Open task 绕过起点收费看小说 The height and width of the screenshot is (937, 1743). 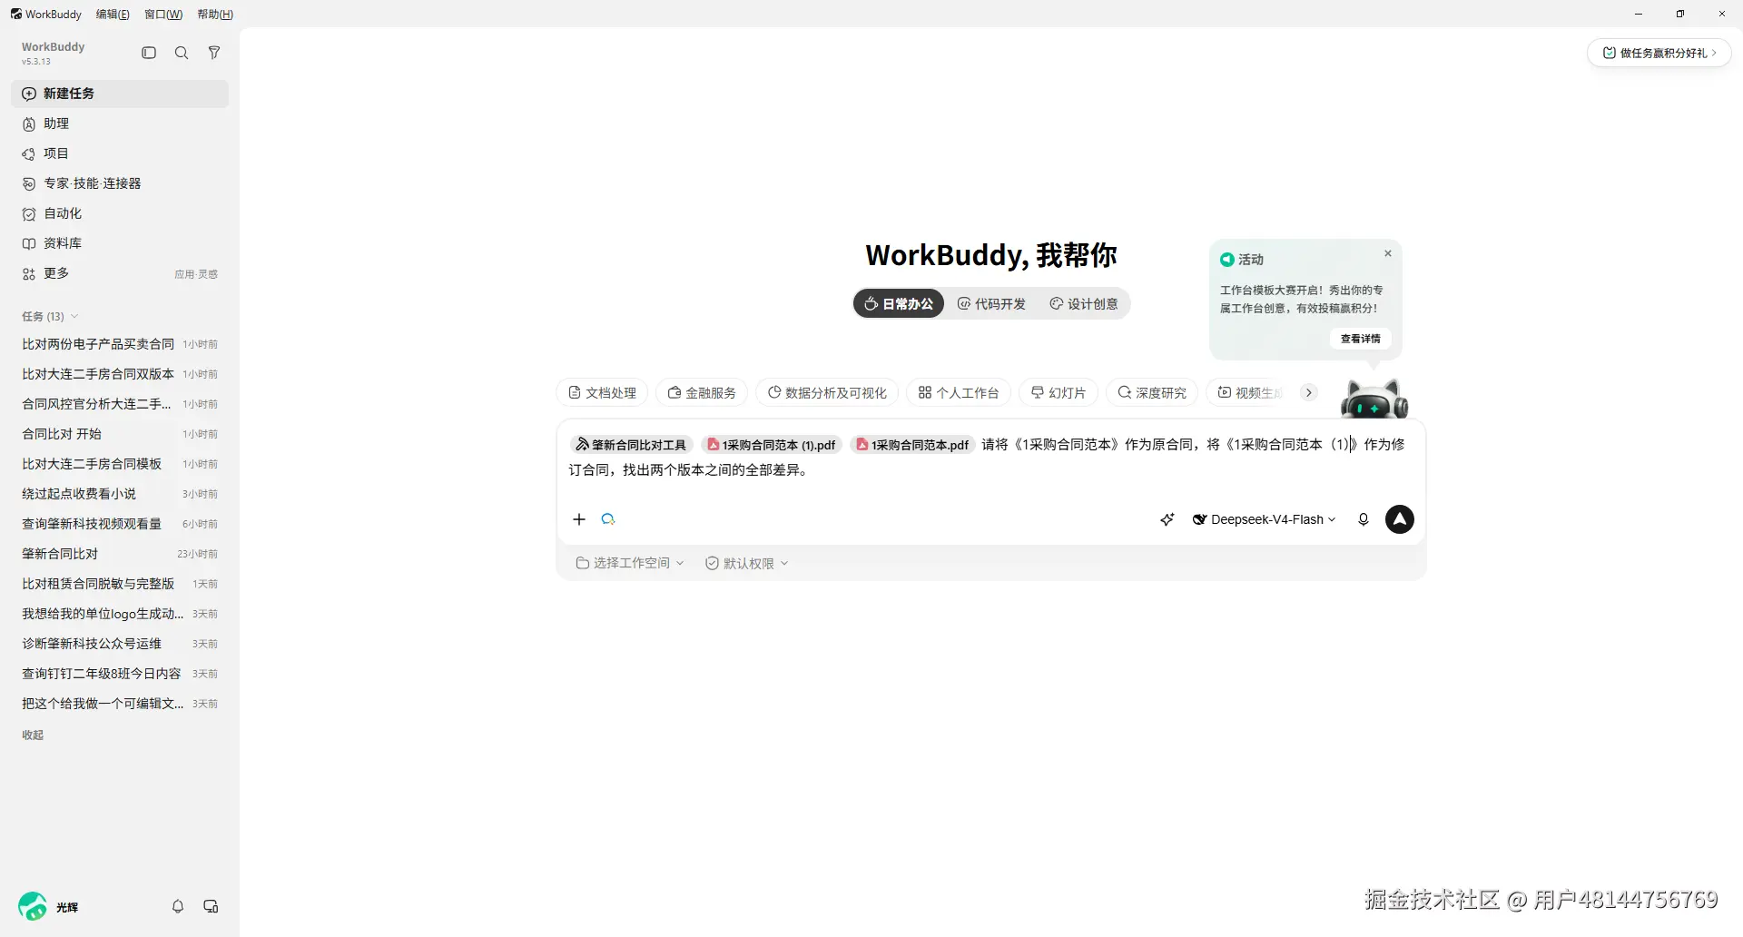pyautogui.click(x=120, y=494)
